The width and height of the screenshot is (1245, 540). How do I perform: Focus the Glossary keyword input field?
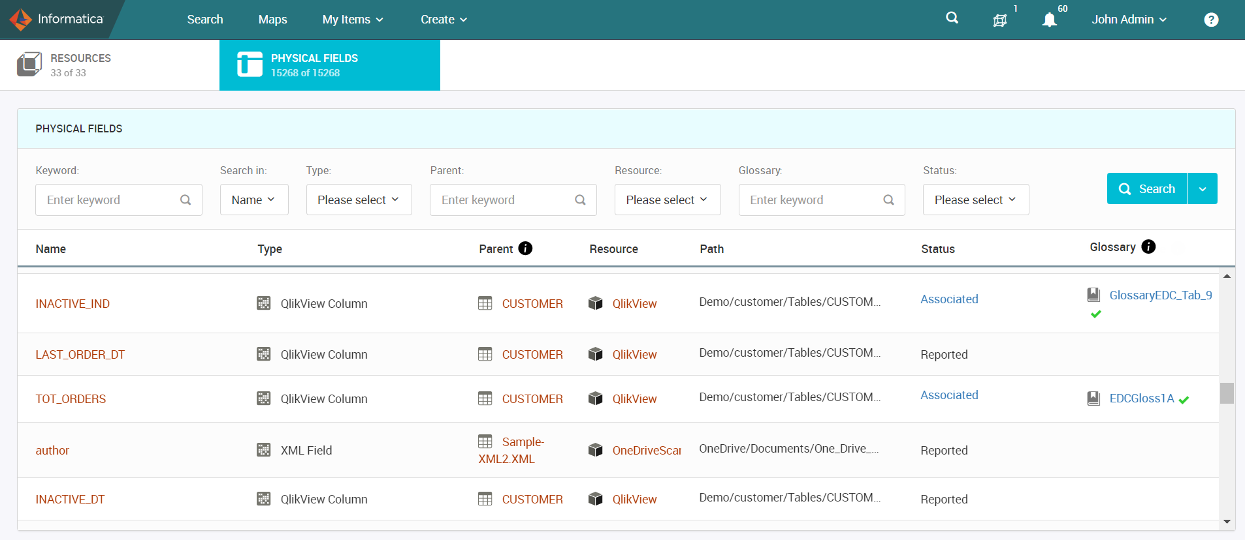tap(822, 200)
